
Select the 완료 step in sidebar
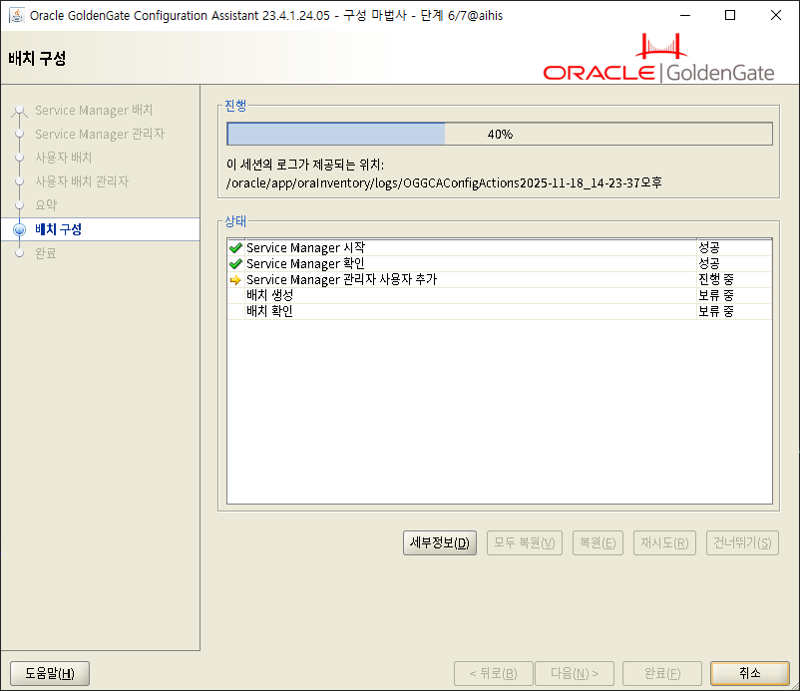(x=46, y=253)
